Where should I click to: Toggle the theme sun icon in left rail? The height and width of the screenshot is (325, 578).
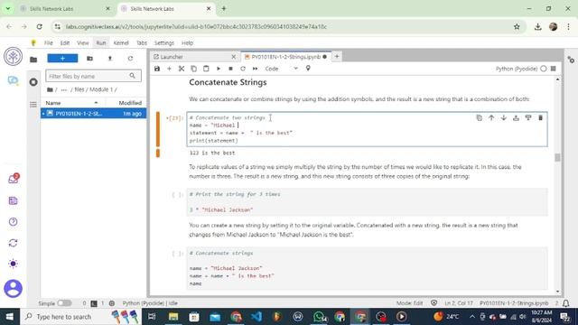point(13,264)
